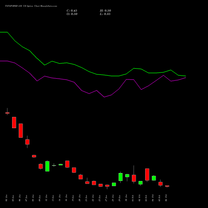This screenshot has width=208, height=208.
Task: Click the 04 Feb date label
Action: click(153, 198)
